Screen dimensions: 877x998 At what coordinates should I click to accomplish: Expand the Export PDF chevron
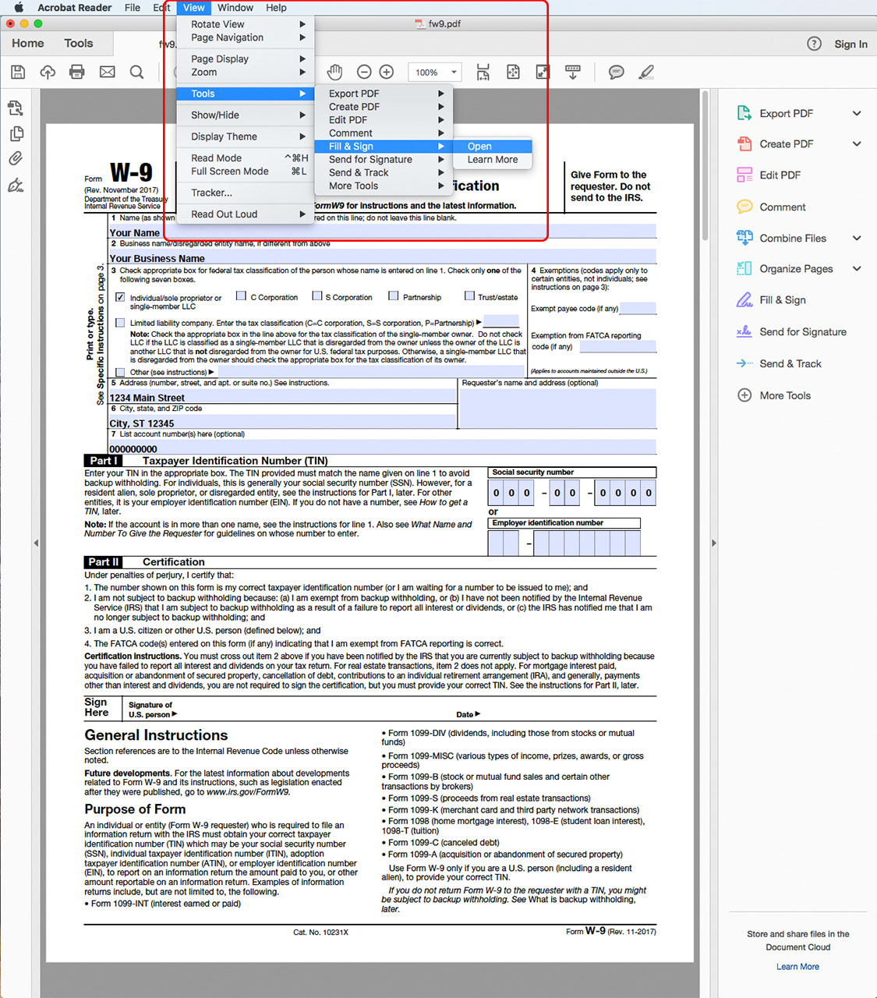click(857, 113)
